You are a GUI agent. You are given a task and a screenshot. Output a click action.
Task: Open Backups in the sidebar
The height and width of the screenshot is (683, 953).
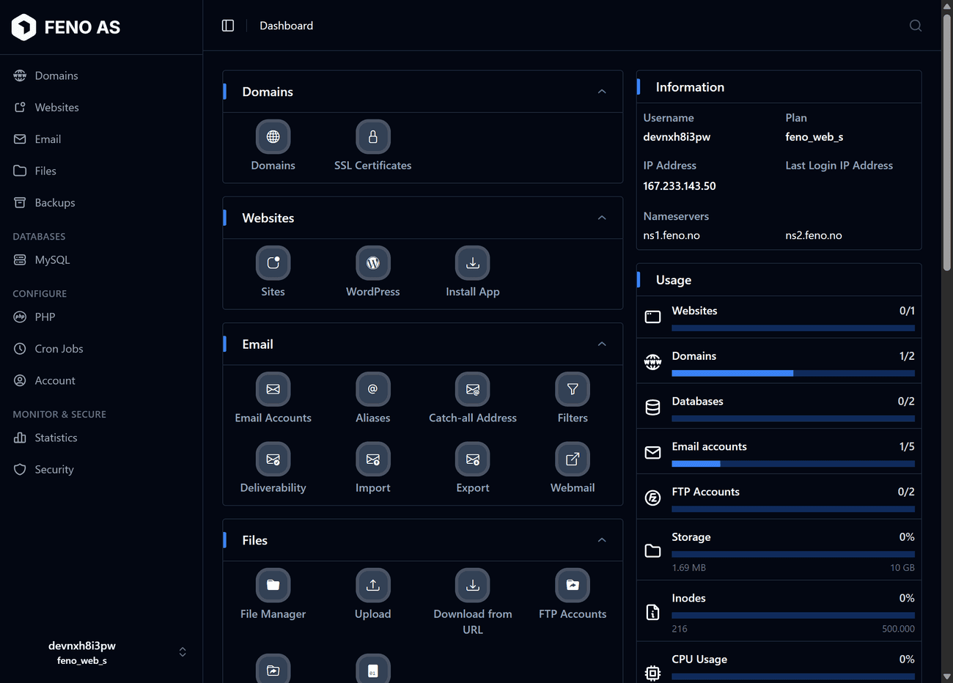coord(101,203)
